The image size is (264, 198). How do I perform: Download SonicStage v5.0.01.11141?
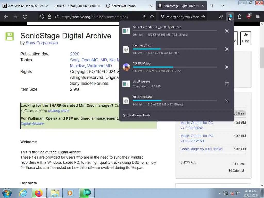(202, 149)
